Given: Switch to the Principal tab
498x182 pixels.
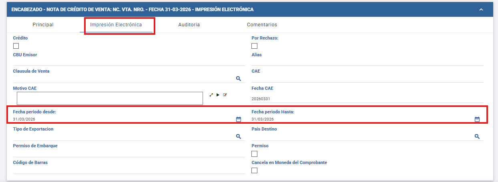Looking at the screenshot, I should [x=43, y=25].
